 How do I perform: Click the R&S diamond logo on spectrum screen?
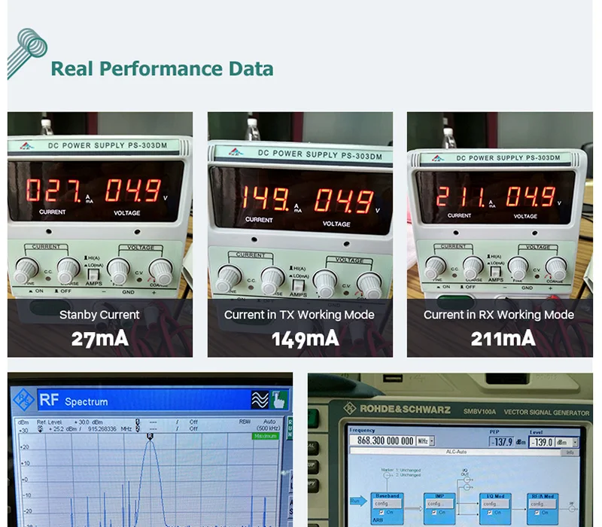24,400
